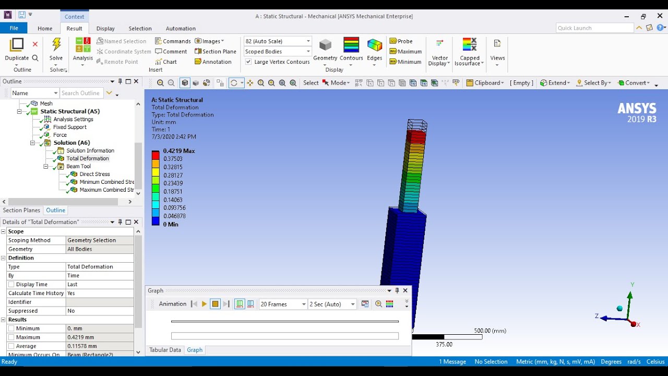Collapse the Definition section in Details

[x=4, y=258]
